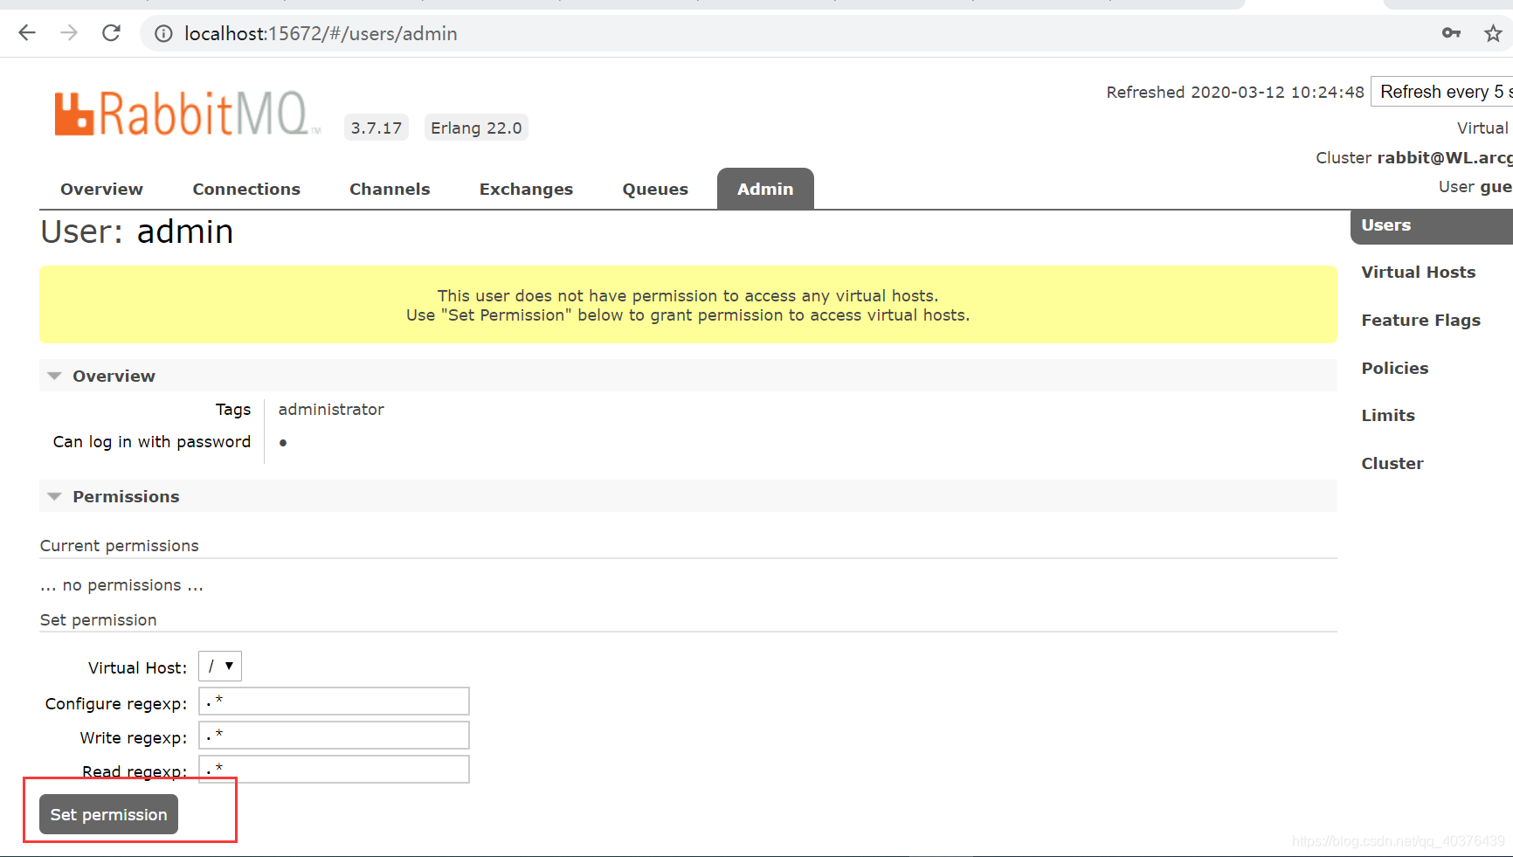Open the Queues tab

click(x=655, y=189)
